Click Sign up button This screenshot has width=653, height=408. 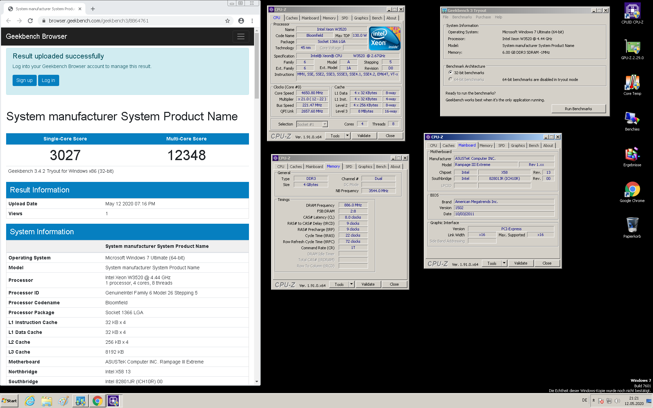(24, 80)
